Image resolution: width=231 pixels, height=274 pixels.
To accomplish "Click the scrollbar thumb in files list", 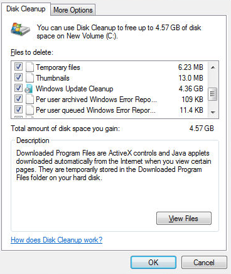I will [213, 94].
